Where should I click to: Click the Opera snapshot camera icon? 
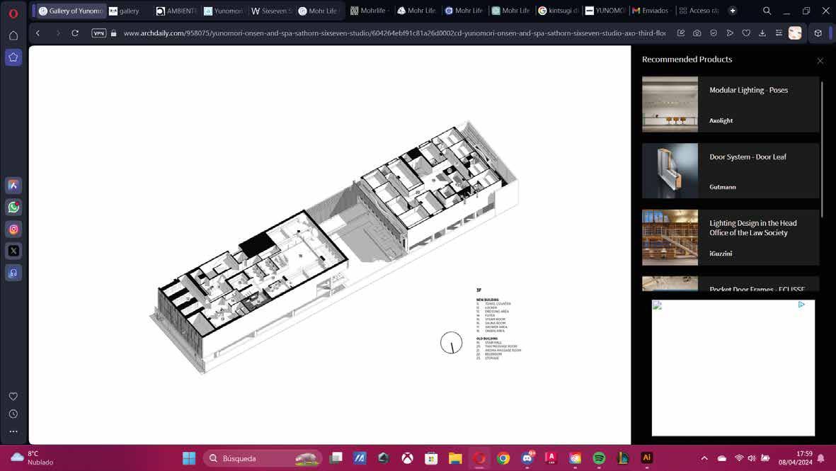click(x=697, y=33)
